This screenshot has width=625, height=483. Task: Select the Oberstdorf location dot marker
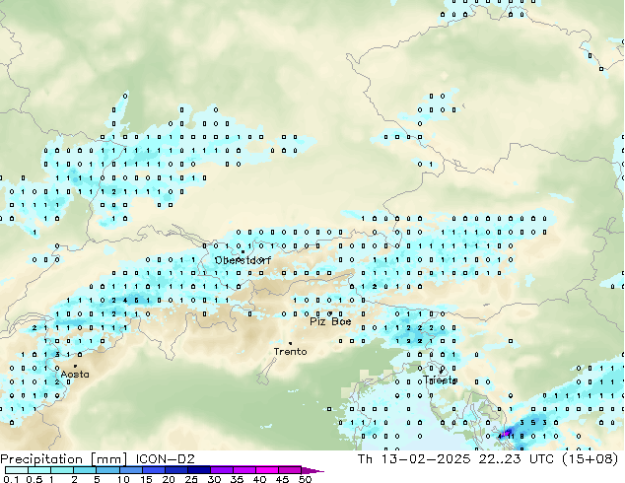243,252
